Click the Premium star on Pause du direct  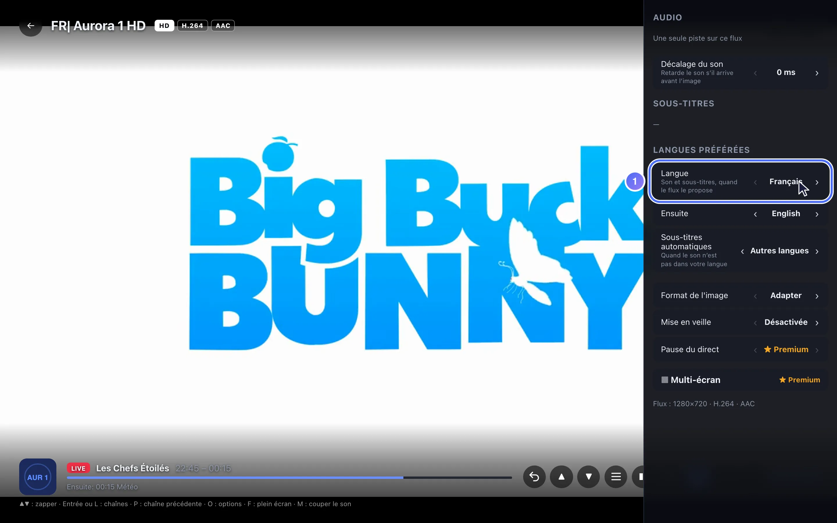tap(768, 349)
